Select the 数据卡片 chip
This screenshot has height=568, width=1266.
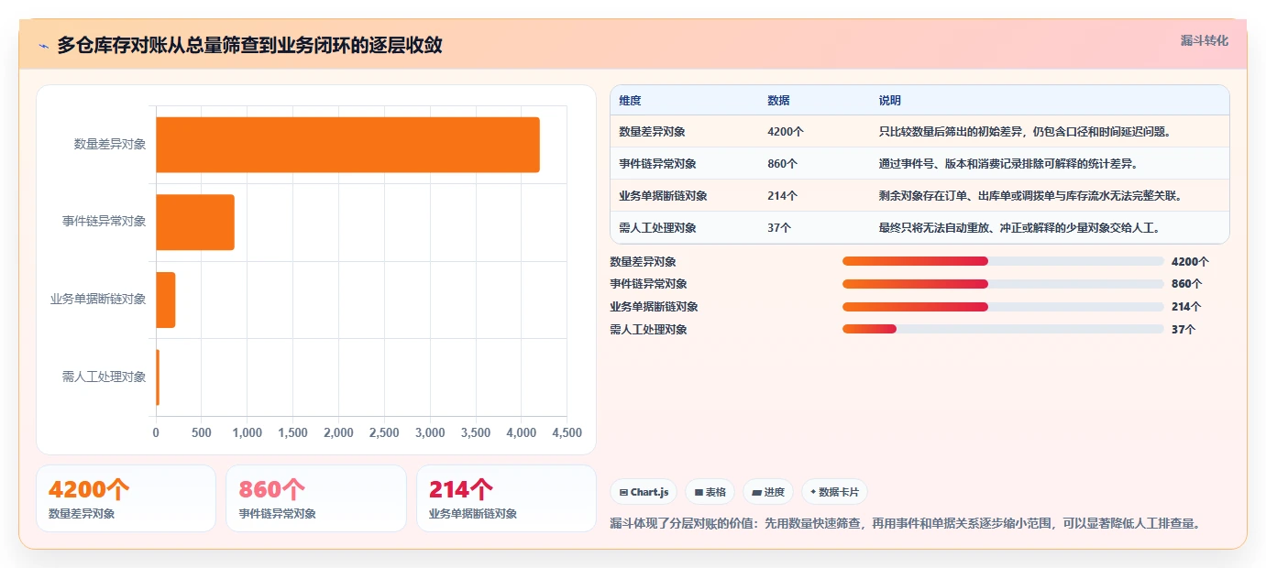[834, 492]
